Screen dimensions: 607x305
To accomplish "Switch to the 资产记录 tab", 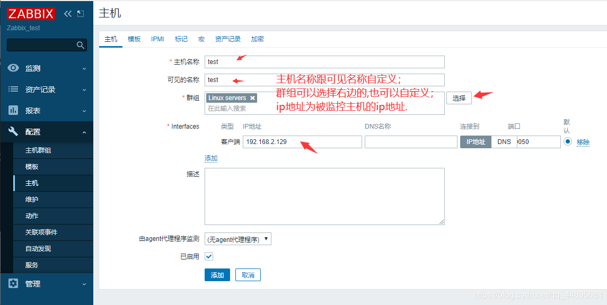I will 228,39.
